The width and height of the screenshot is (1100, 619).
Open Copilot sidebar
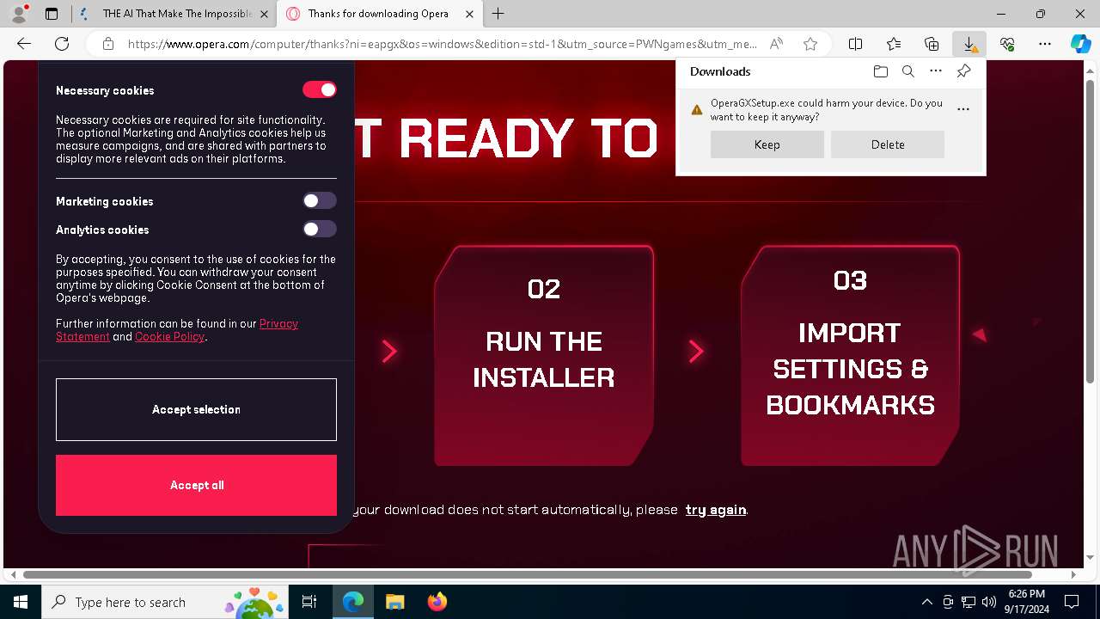[x=1081, y=44]
